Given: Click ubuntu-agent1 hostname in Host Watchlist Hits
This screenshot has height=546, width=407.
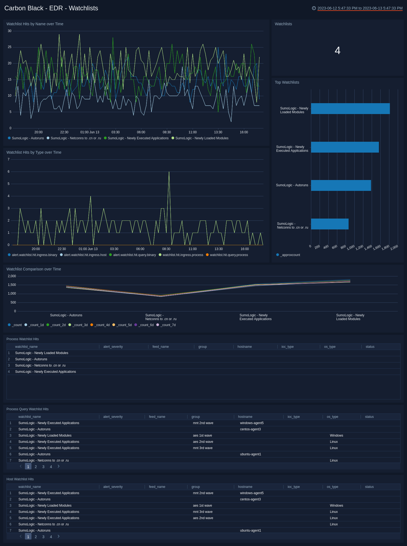Looking at the screenshot, I should (250, 531).
